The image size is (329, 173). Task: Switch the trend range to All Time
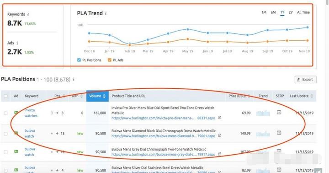coord(303,12)
